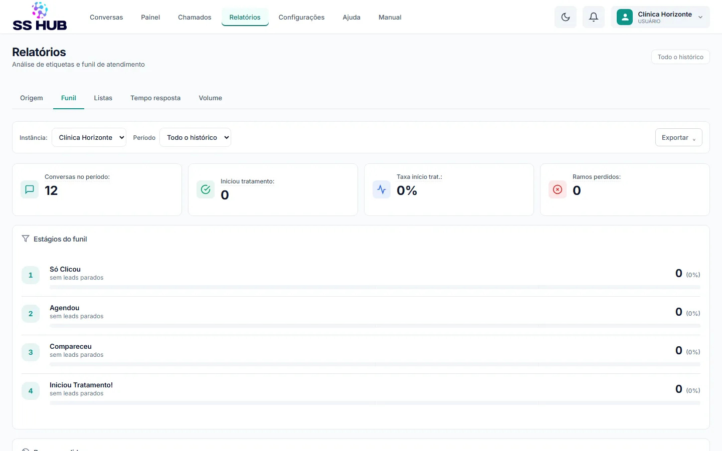Viewport: 722px width, 451px height.
Task: Click stage number 1 badge for Só Clicou
Action: point(31,275)
